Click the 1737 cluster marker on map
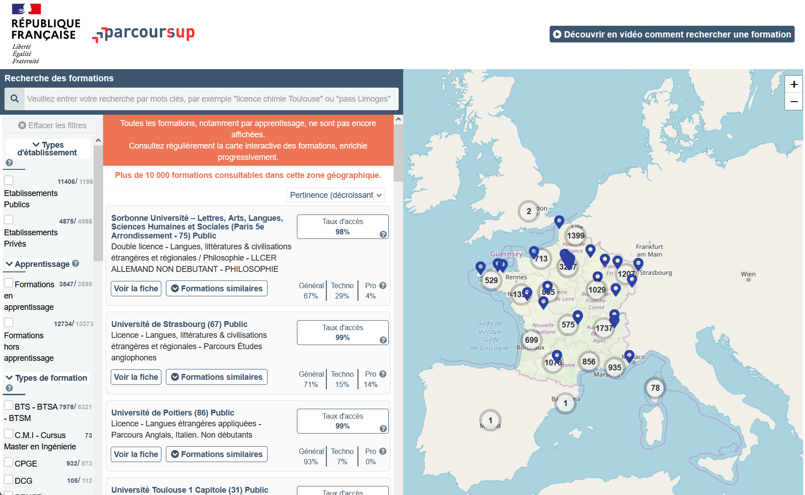 603,328
